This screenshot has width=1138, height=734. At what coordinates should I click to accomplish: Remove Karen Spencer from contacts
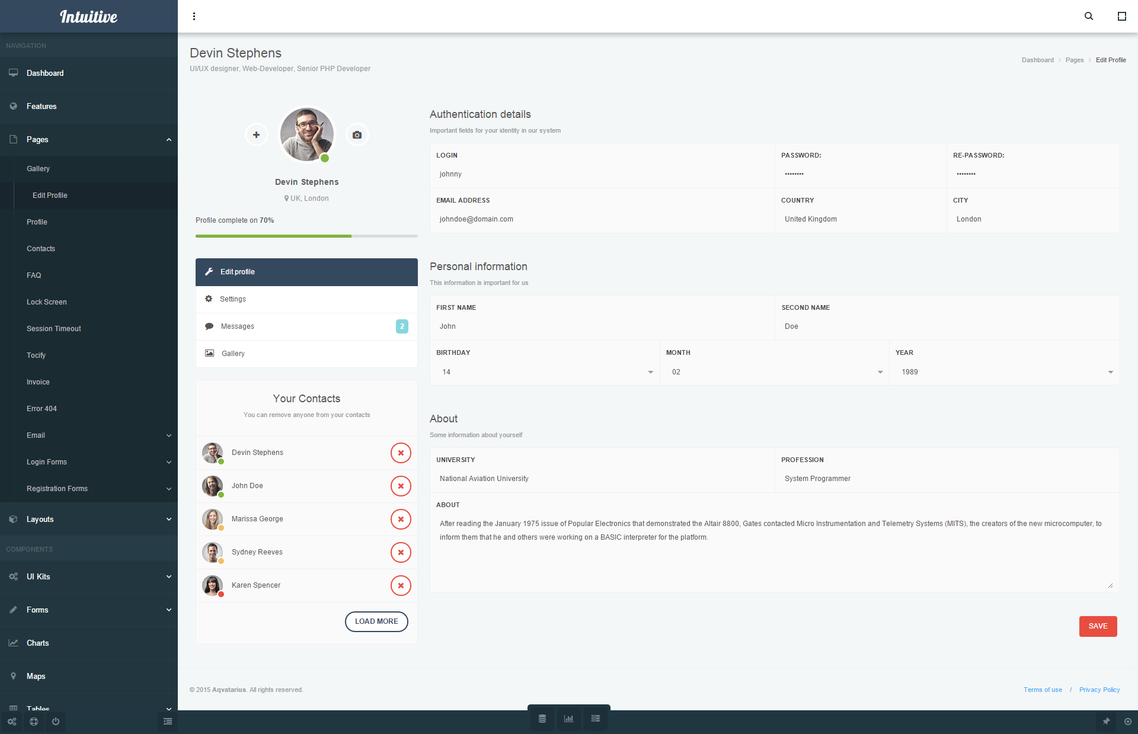pyautogui.click(x=401, y=585)
